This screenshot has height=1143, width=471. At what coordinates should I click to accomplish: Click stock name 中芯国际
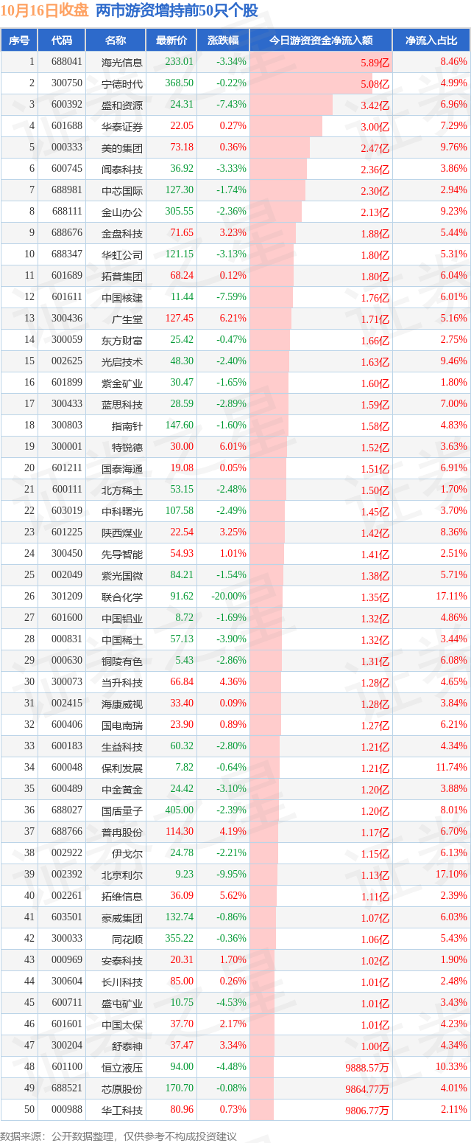[x=122, y=190]
